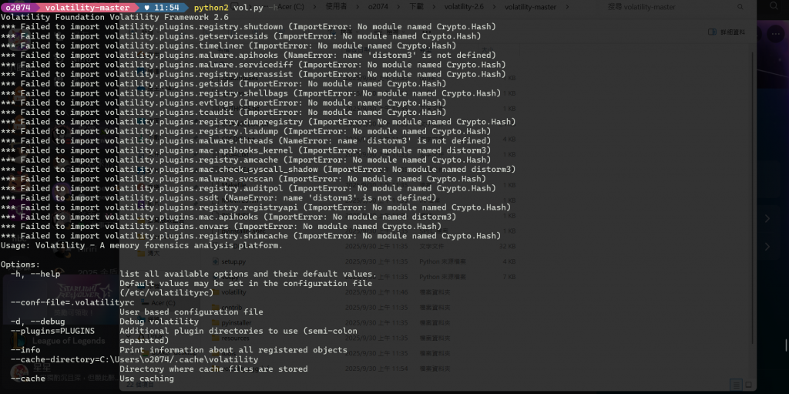
Task: Open the volatility-2.6 breadcrumb in address bar
Action: click(462, 7)
